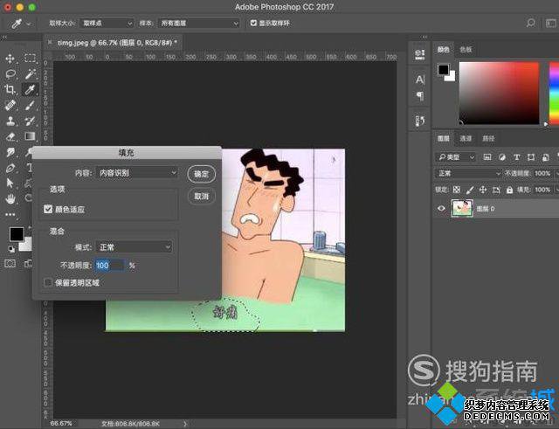Screen dimensions: 559x429
Task: Filter layers by adjustment layer icon
Action: [501, 157]
